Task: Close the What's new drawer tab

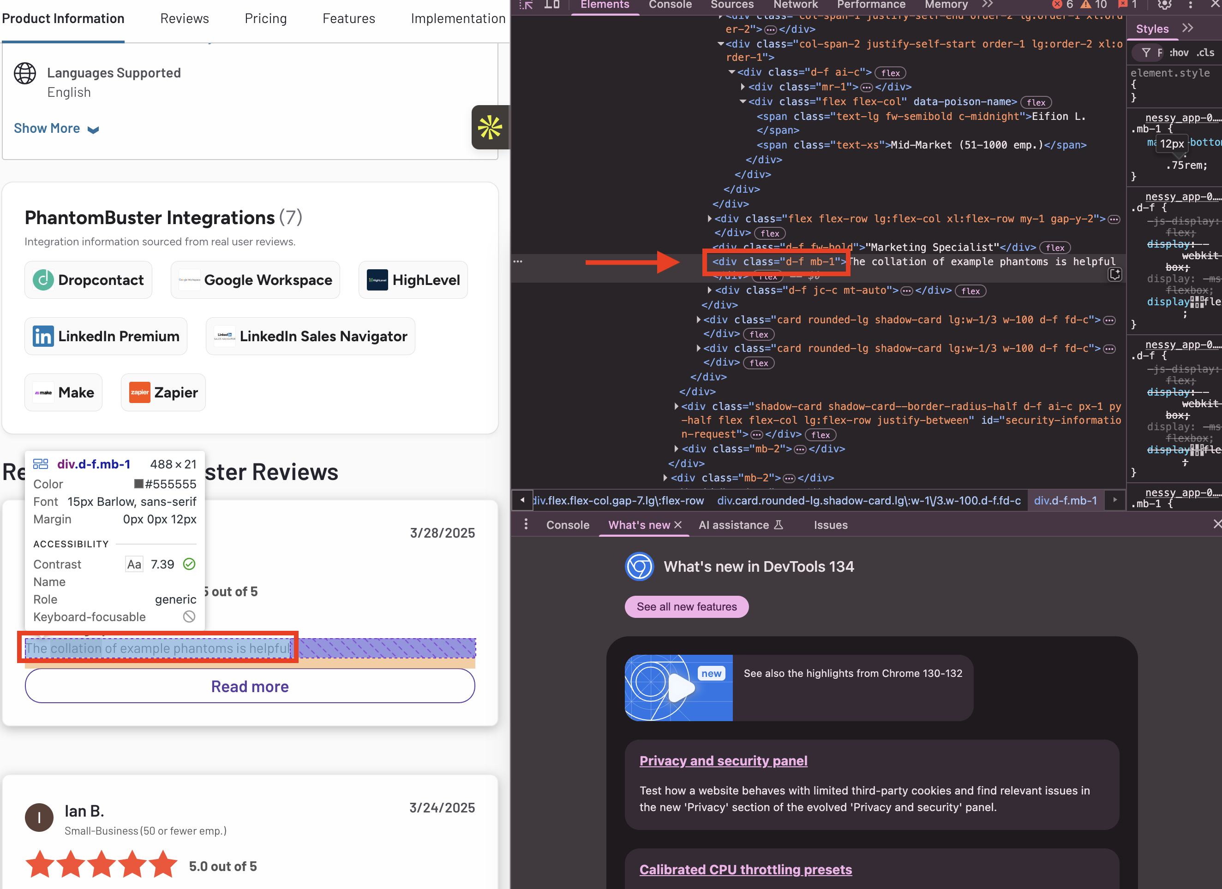Action: [678, 524]
